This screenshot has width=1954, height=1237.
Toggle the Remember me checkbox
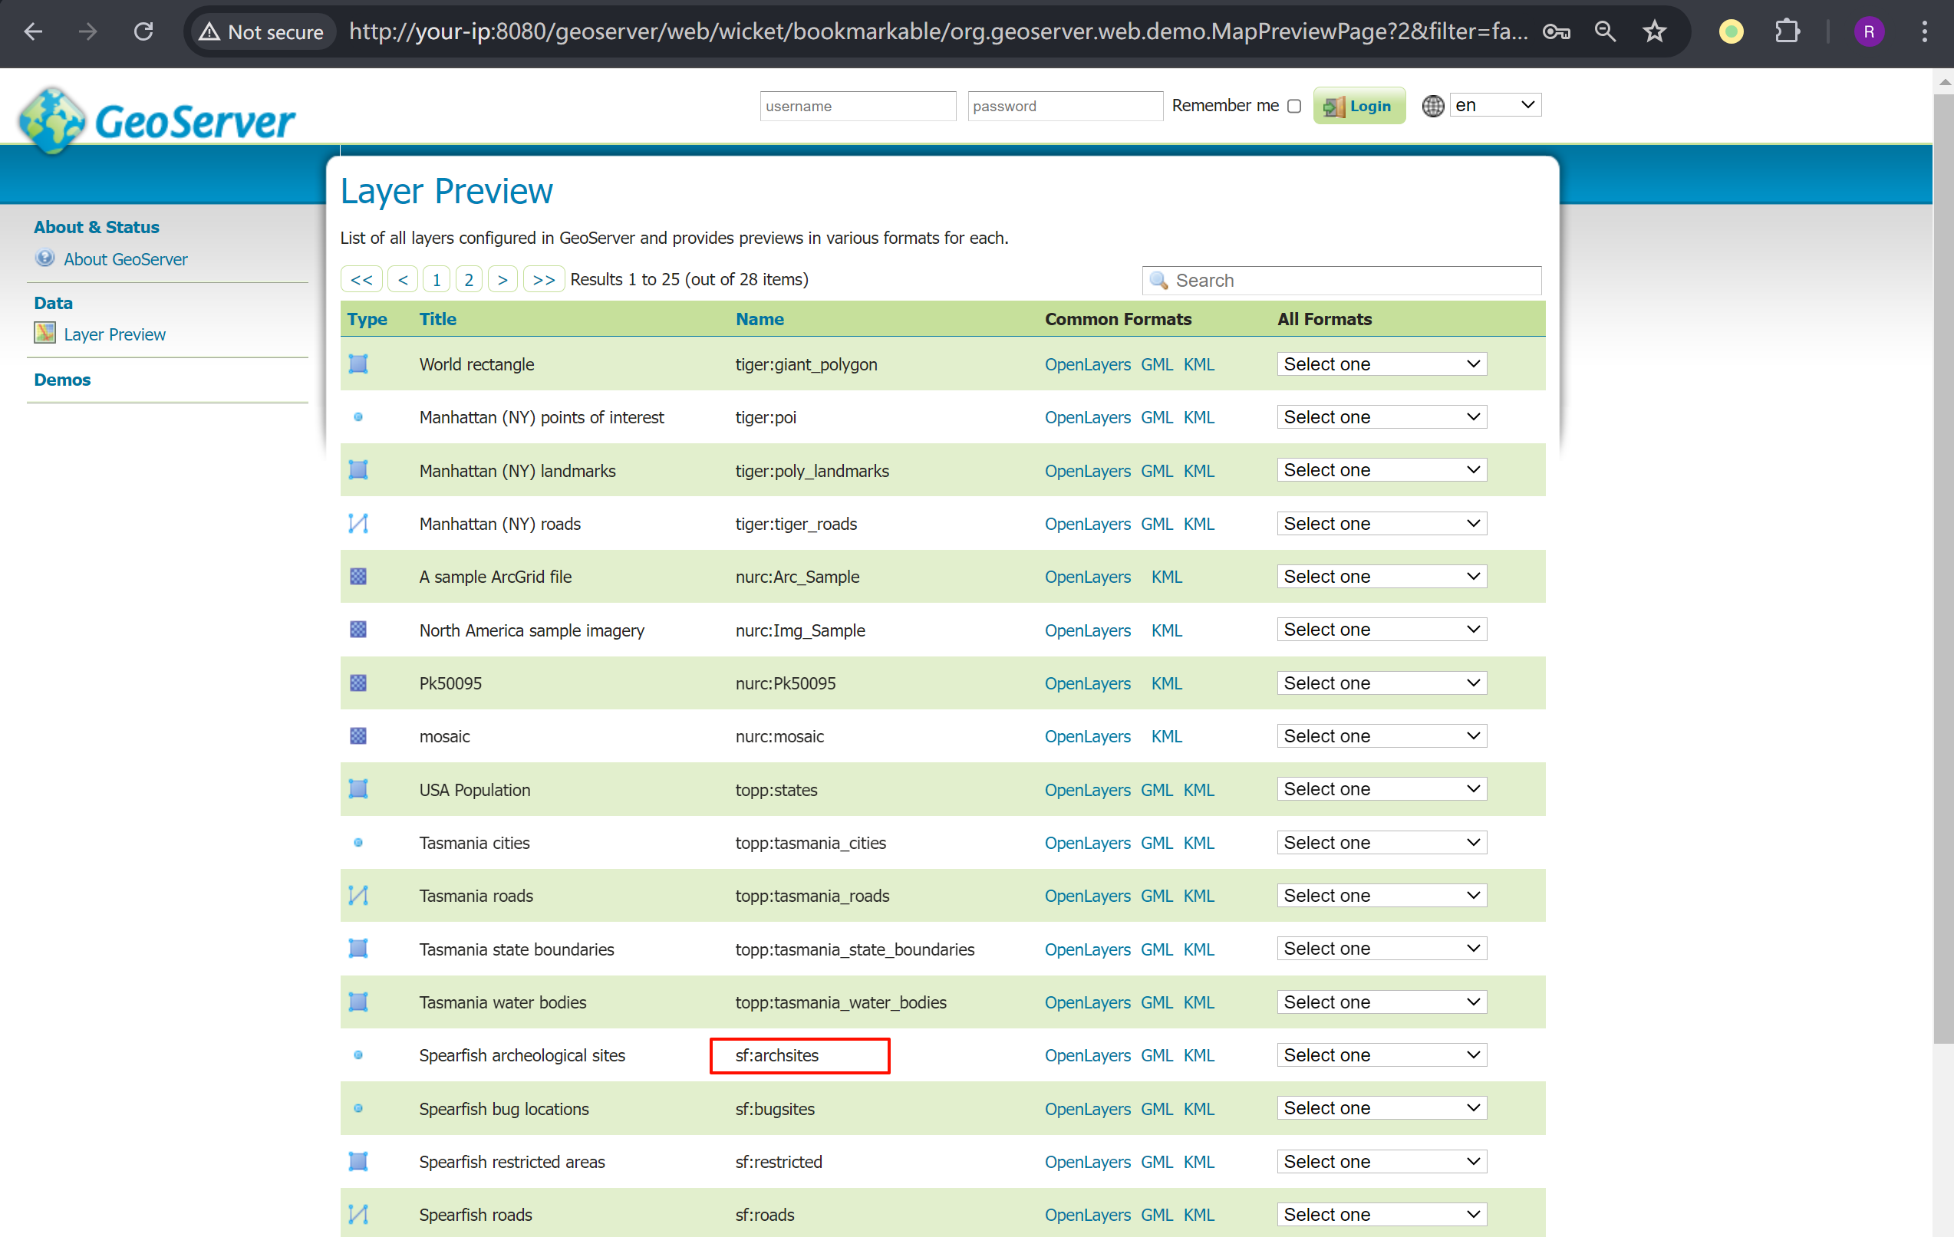click(1294, 107)
